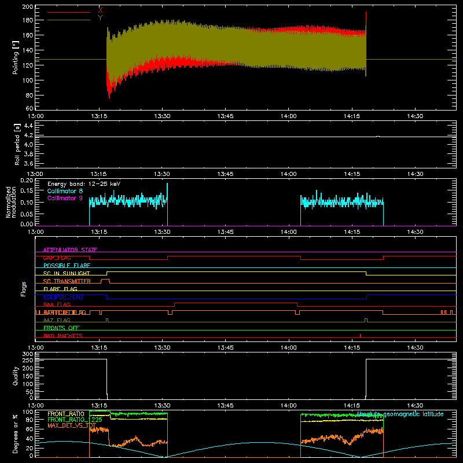Click the POSSIBLE_FLARE flag label
Image resolution: width=463 pixels, height=463 pixels.
(67, 266)
